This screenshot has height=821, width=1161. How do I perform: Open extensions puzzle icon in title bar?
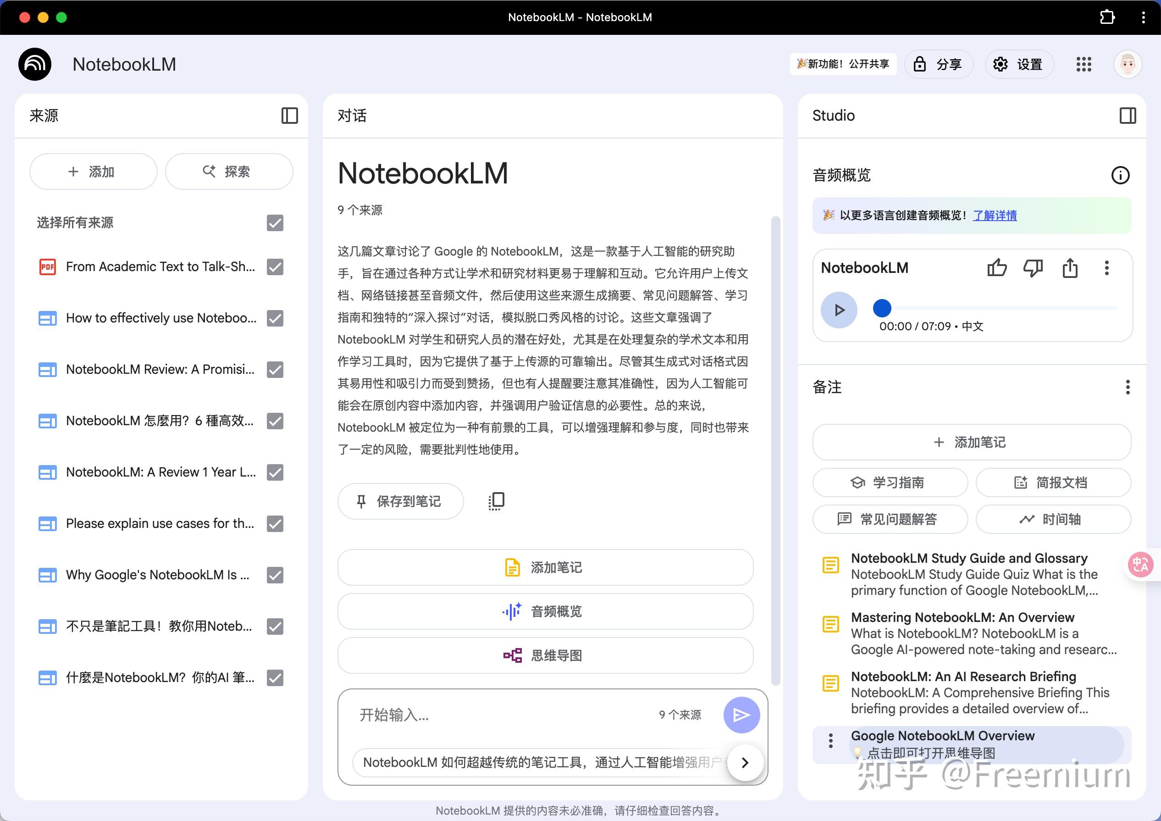point(1107,17)
